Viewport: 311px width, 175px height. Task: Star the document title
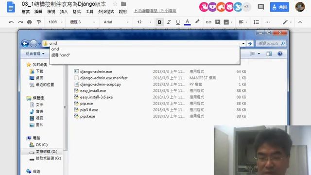click(x=115, y=4)
